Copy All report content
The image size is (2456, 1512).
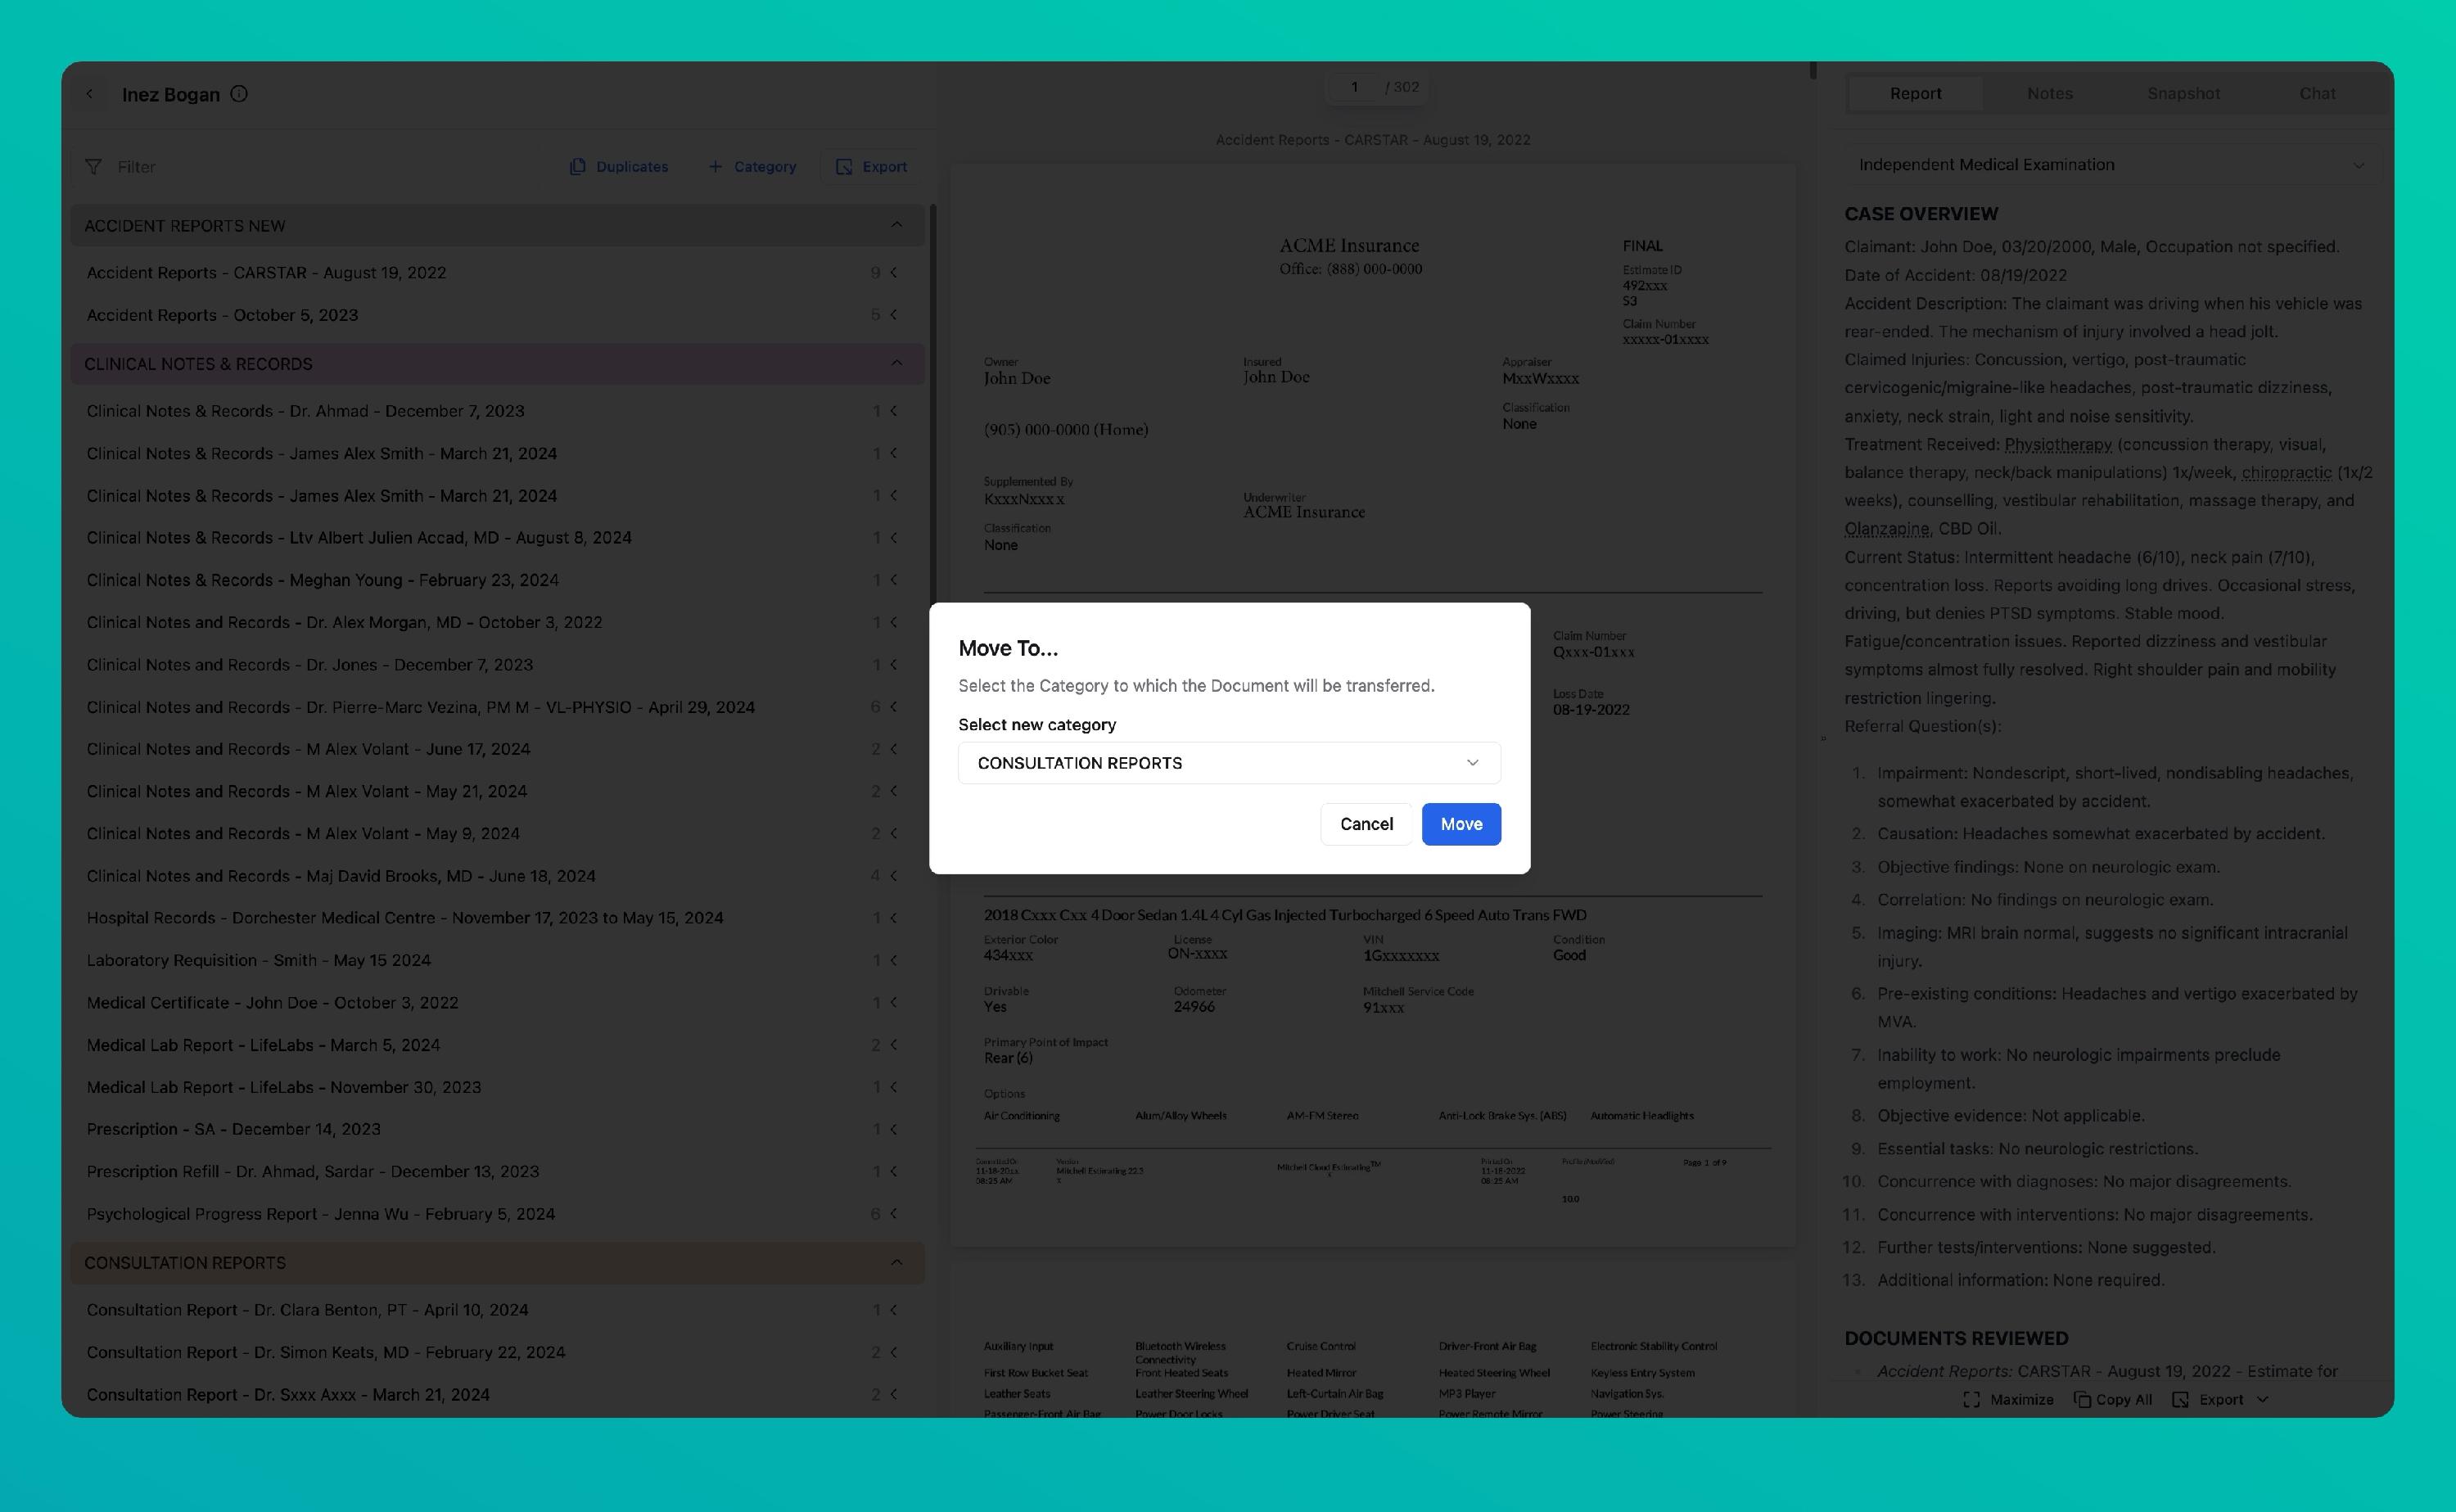(2113, 1399)
